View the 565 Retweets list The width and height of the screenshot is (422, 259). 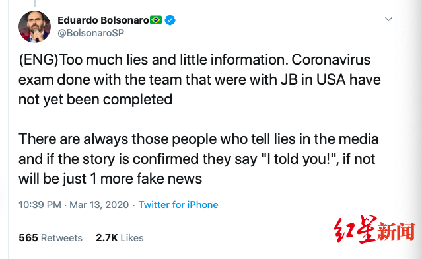coord(51,238)
